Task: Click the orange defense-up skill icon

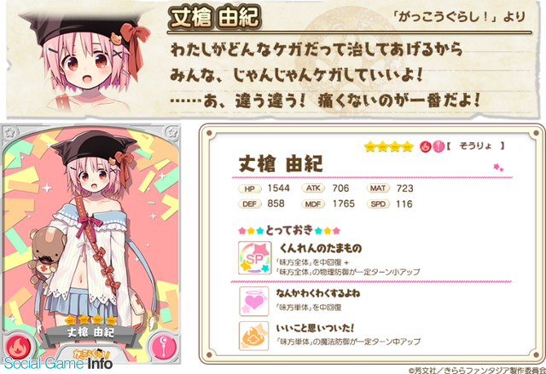Action: (254, 336)
